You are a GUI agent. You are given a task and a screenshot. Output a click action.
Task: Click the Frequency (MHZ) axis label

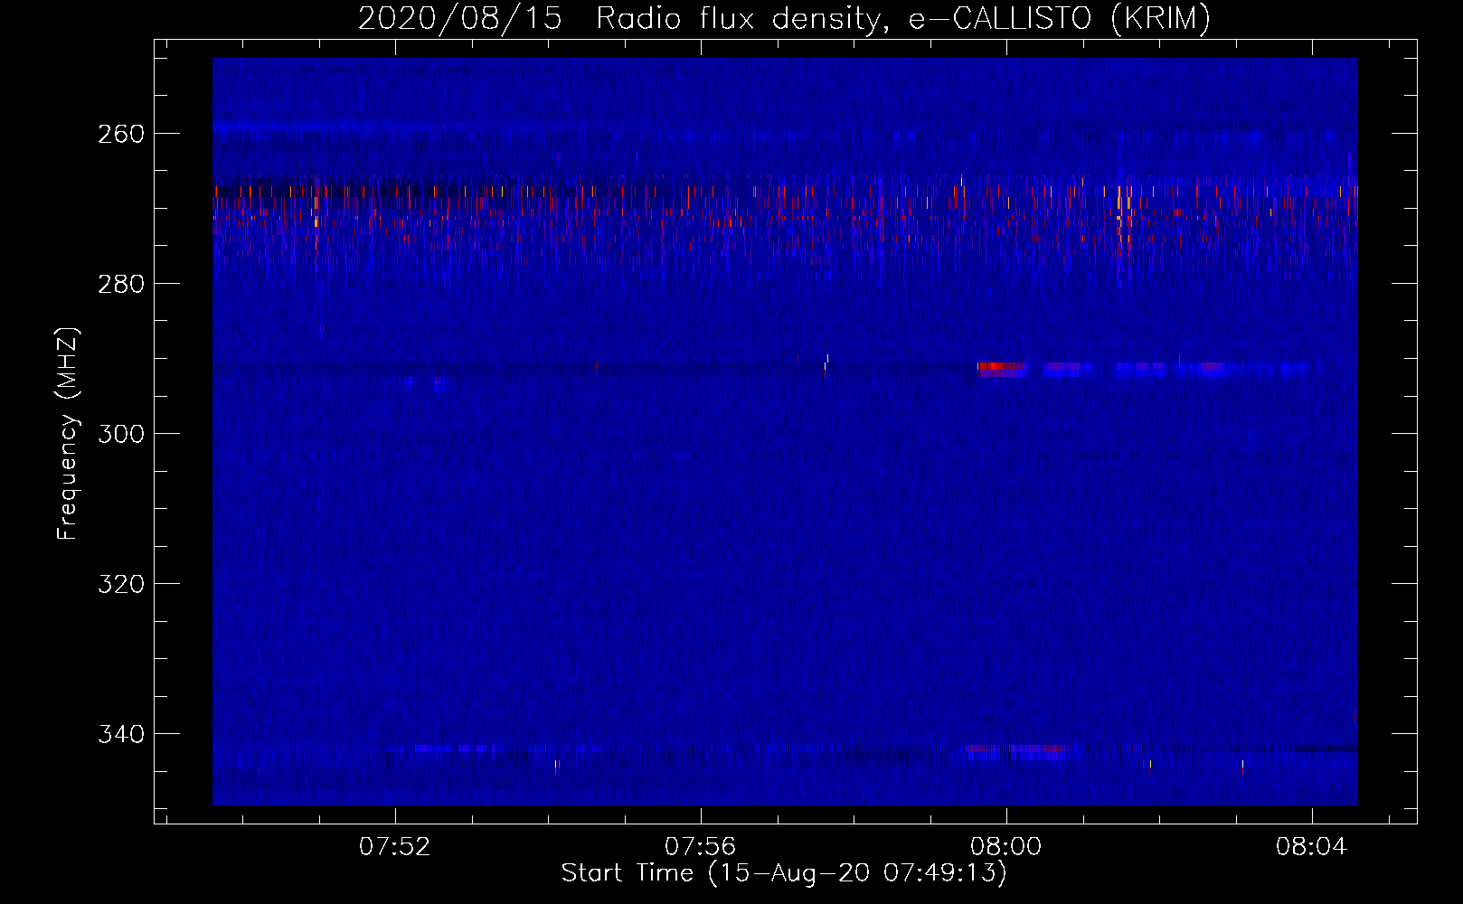pos(67,434)
